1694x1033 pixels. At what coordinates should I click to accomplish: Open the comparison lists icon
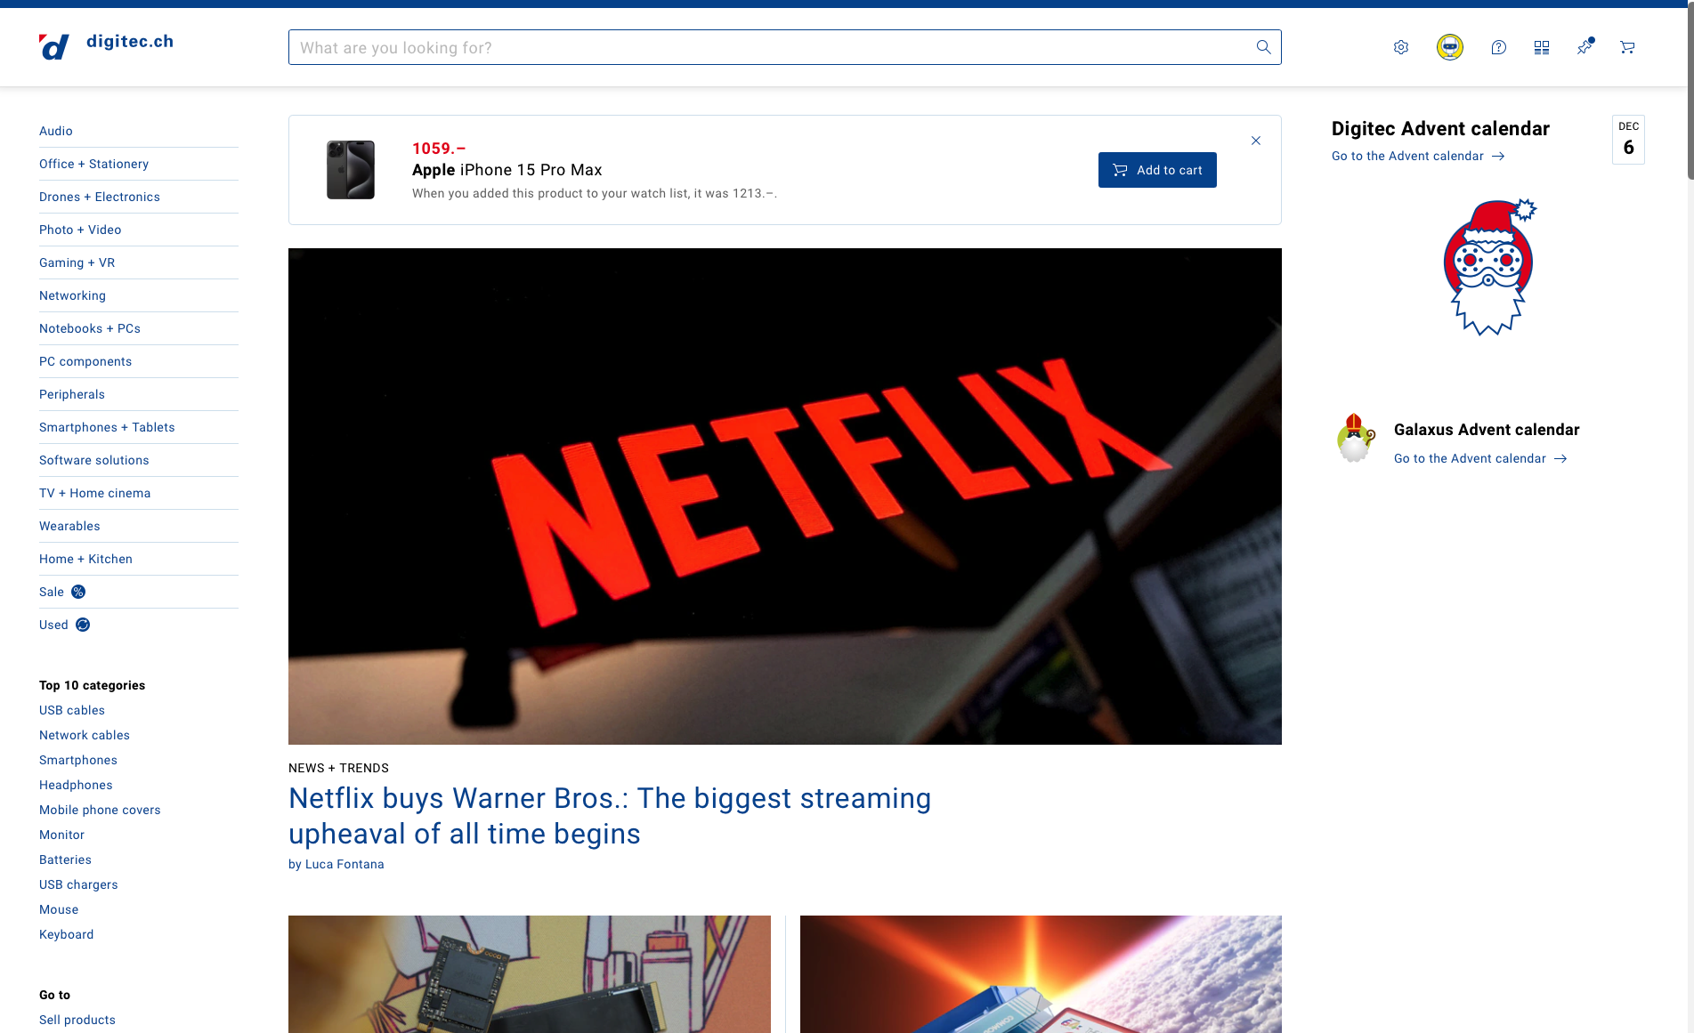tap(1542, 47)
